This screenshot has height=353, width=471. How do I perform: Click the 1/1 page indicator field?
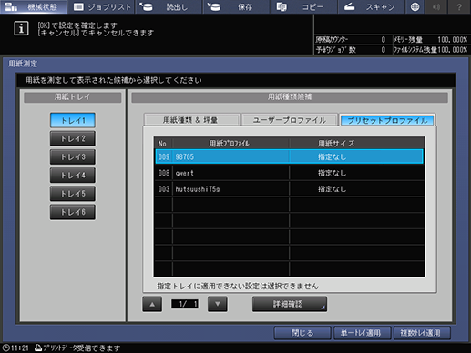coord(185,304)
